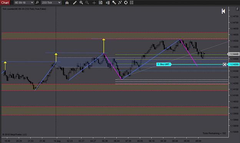Open the instrument dropdown showing 6E 09-18

24,3
